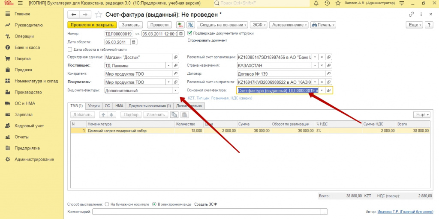Viewport: 439px width, 219px height.
Task: Go back with left arrow button
Action: coord(74,15)
